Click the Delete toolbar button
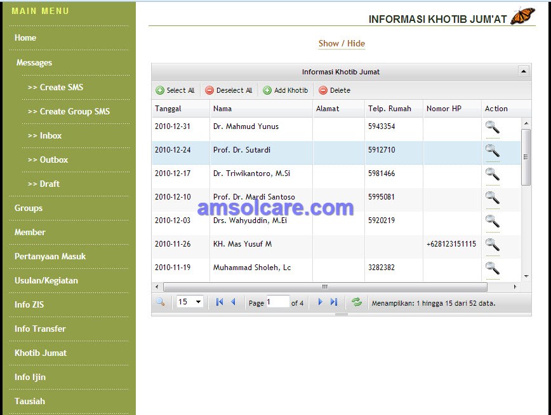 [335, 90]
